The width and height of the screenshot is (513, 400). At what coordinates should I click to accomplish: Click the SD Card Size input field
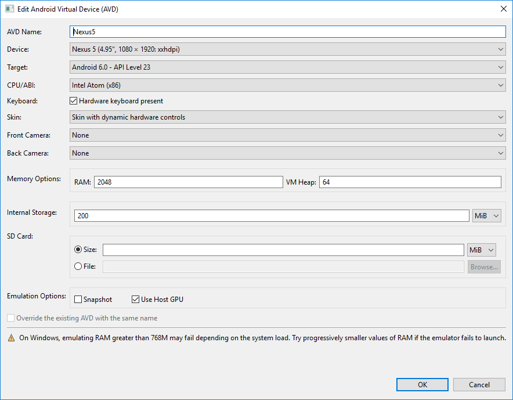coord(283,250)
